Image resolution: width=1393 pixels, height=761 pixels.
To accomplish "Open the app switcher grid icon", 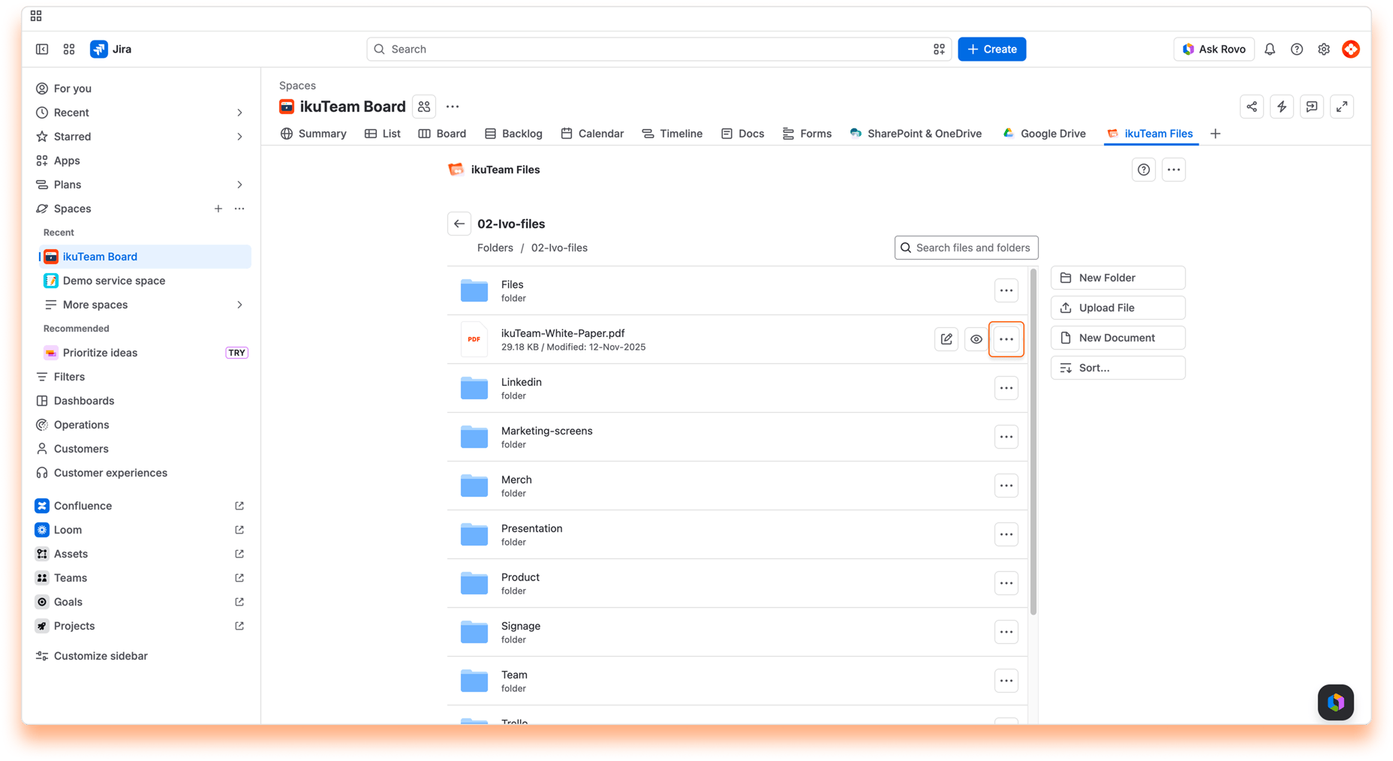I will [69, 49].
